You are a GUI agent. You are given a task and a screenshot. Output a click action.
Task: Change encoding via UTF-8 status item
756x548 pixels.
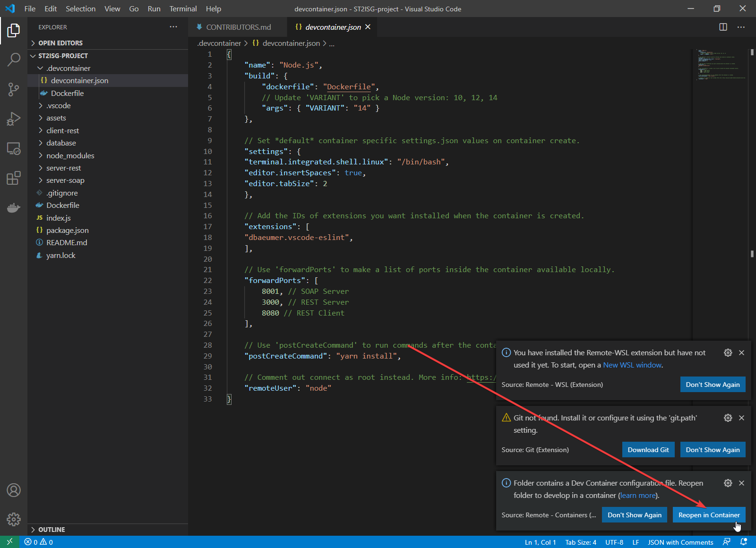pyautogui.click(x=614, y=542)
